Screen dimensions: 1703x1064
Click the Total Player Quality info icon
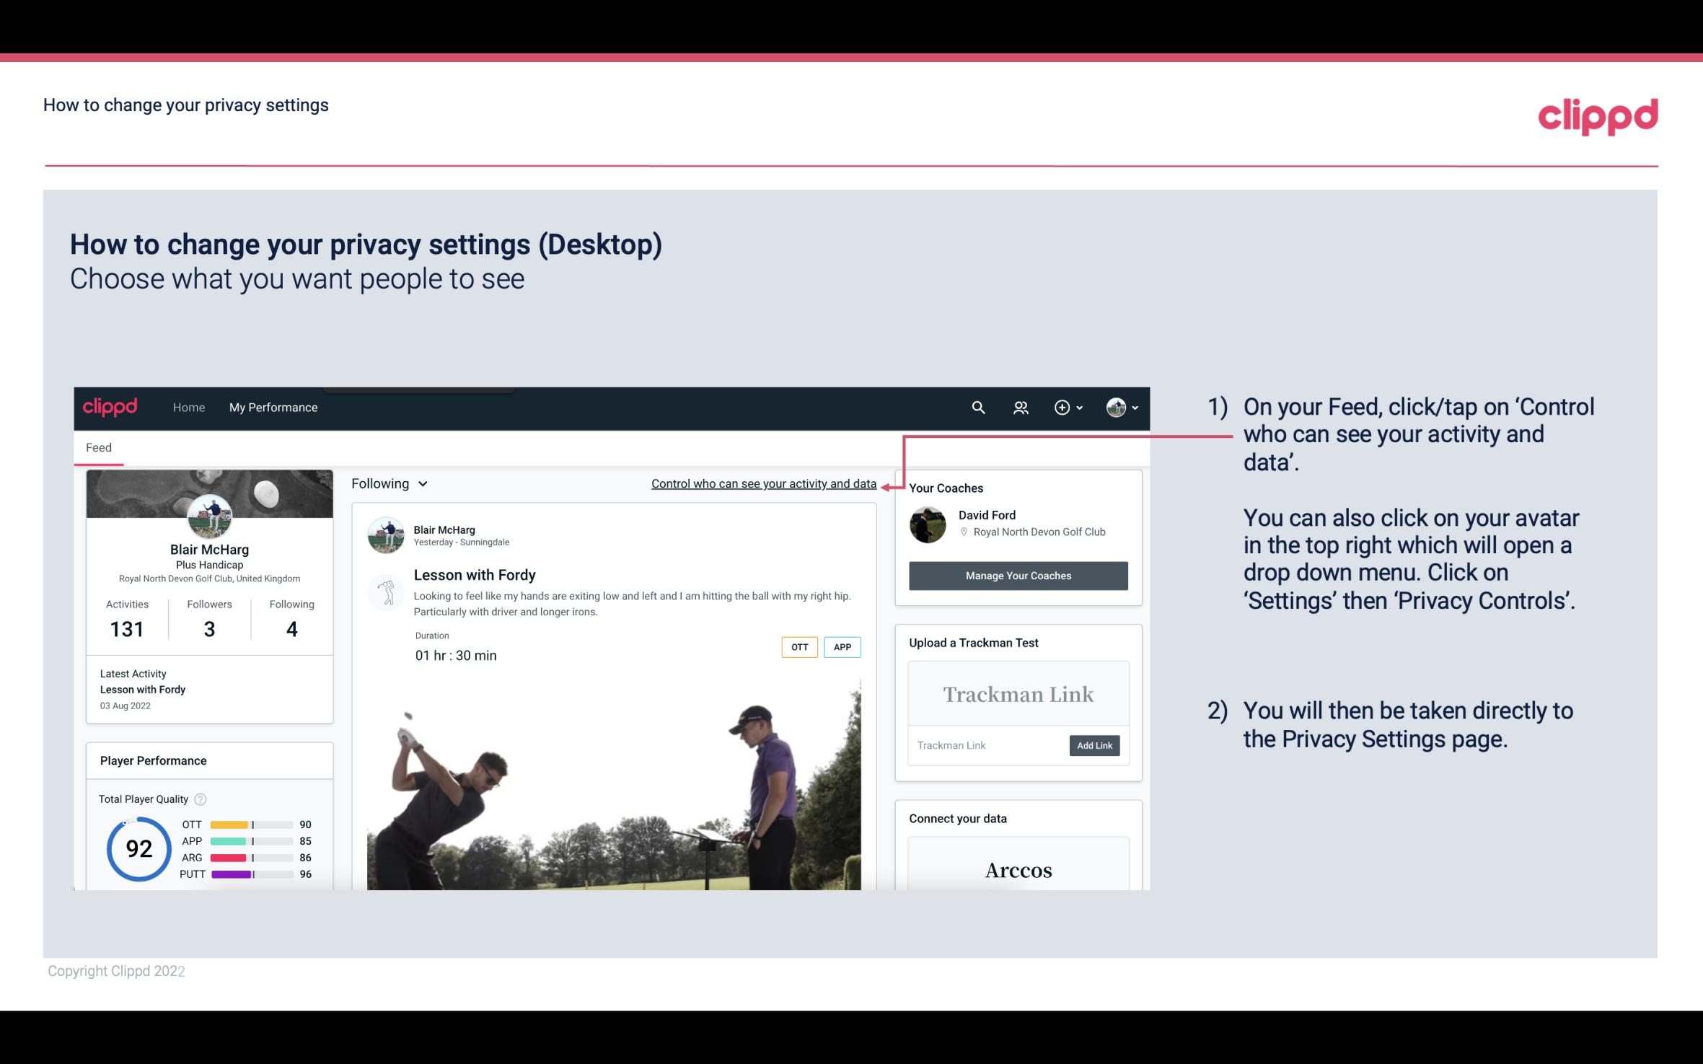pos(200,798)
